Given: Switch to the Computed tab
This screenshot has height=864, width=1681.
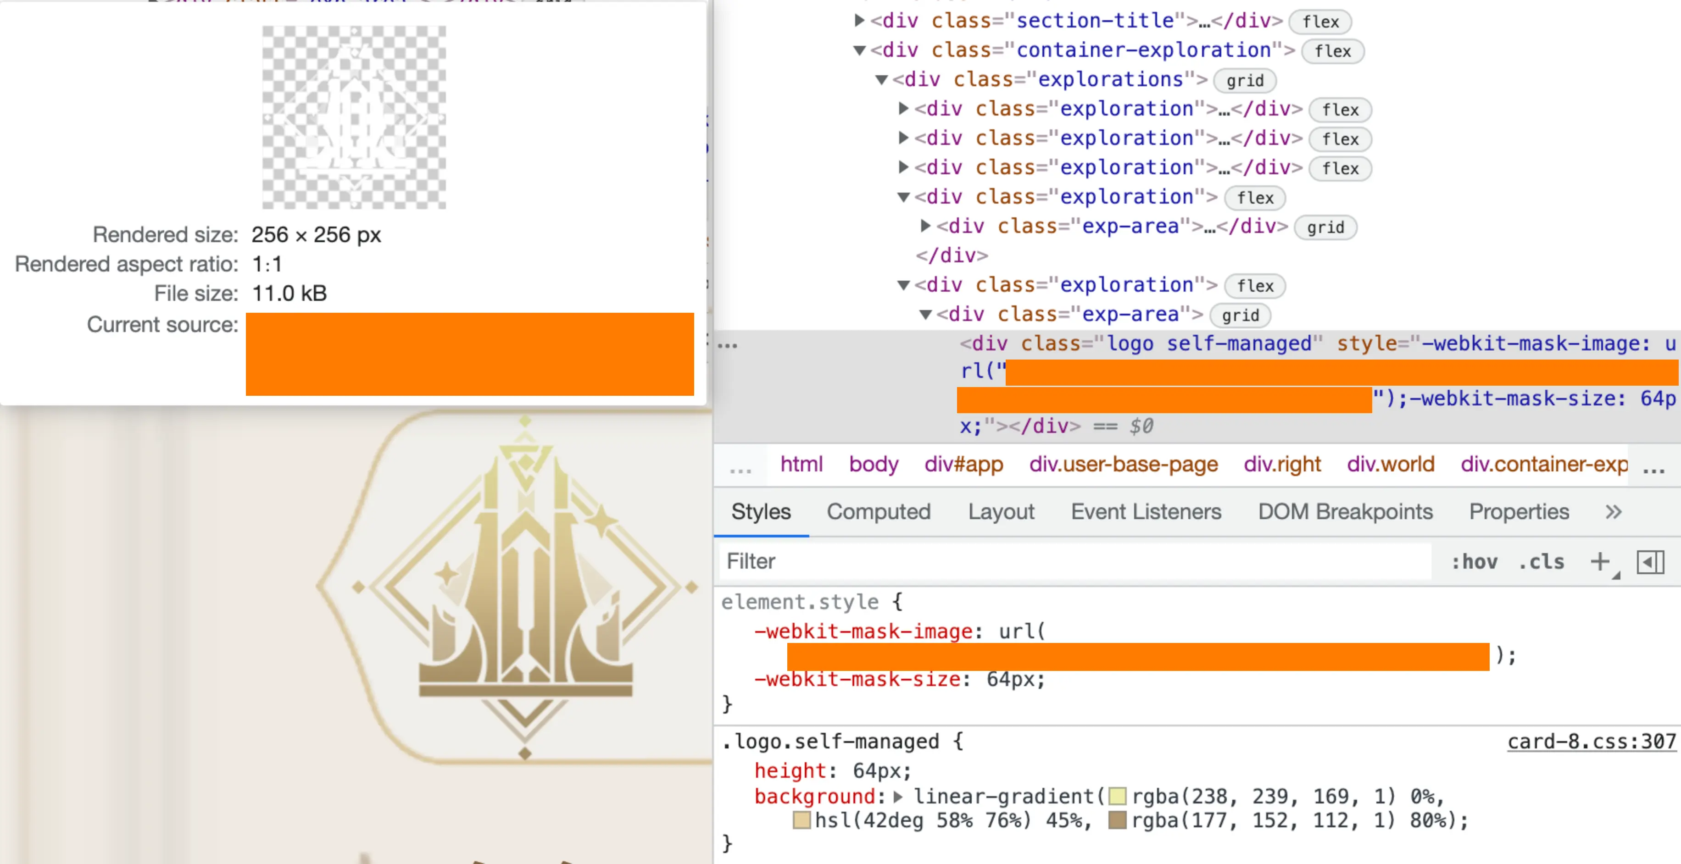Looking at the screenshot, I should (x=878, y=512).
